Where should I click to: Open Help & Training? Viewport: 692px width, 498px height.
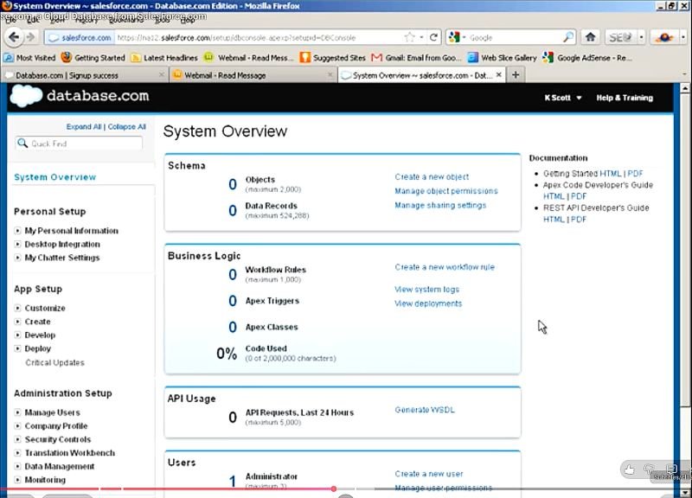[625, 98]
